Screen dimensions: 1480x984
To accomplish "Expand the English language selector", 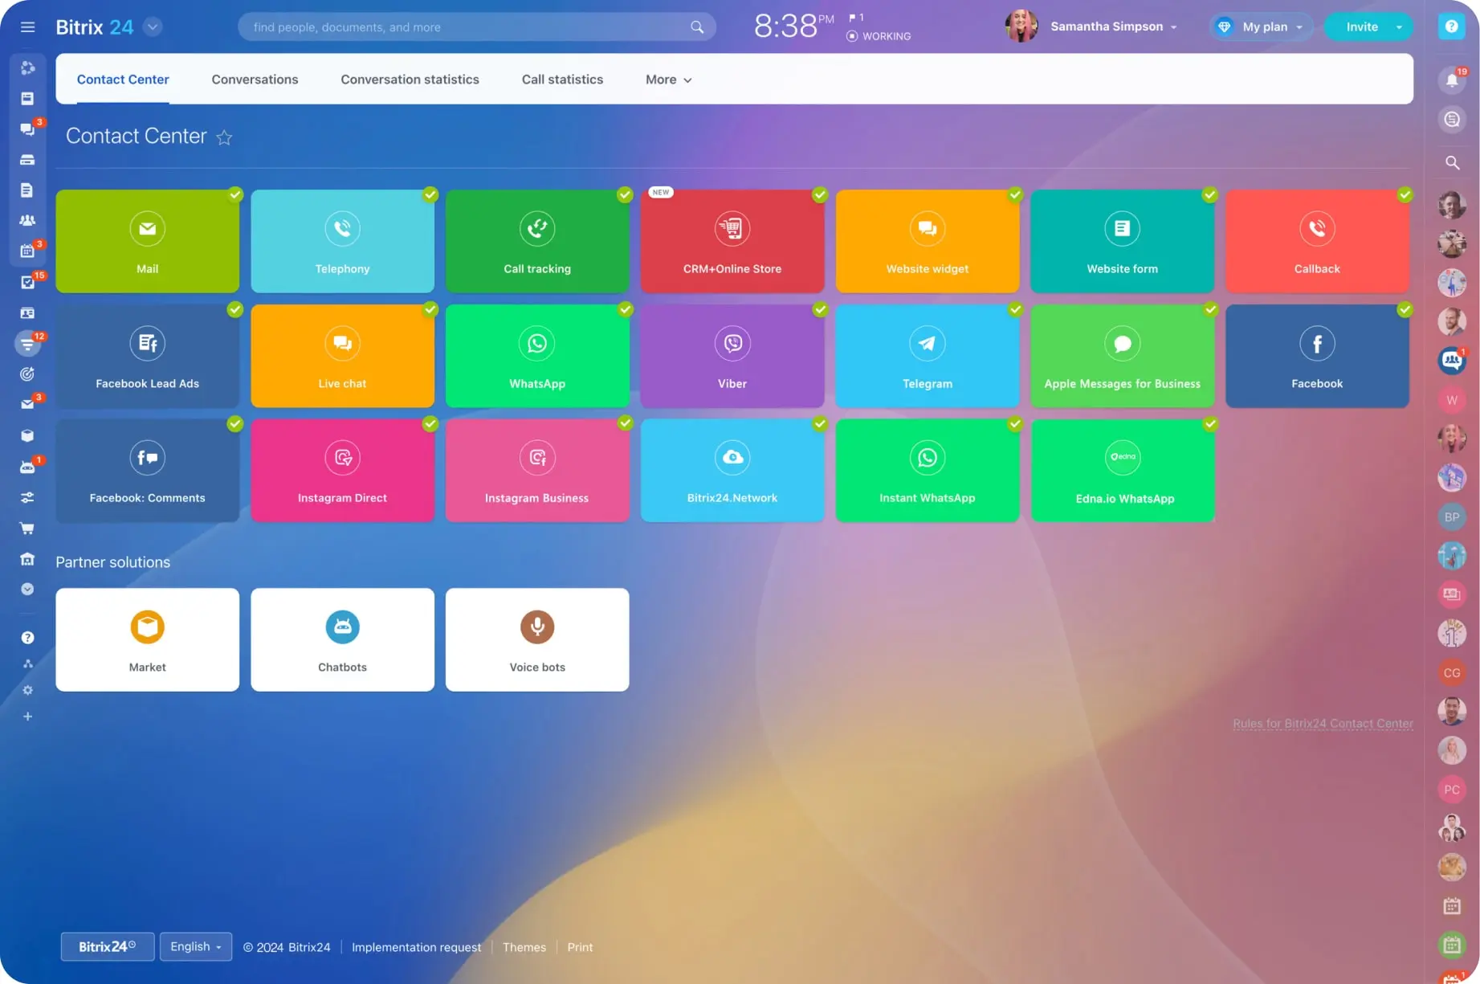I will click(195, 946).
